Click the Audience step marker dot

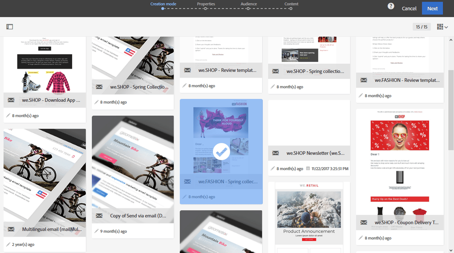tap(248, 8)
